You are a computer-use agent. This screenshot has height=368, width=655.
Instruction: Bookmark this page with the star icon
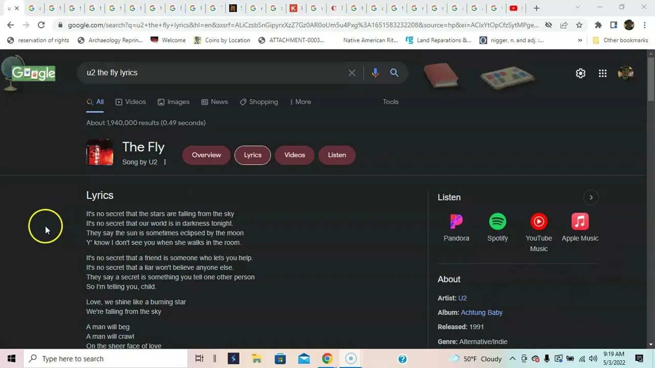579,25
